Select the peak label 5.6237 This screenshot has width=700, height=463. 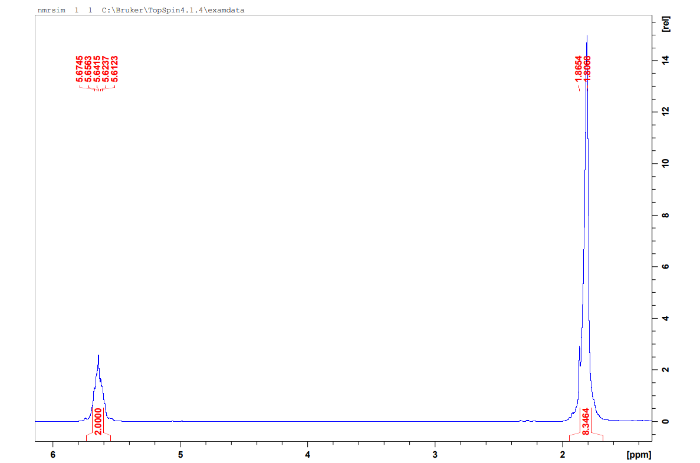coord(106,68)
